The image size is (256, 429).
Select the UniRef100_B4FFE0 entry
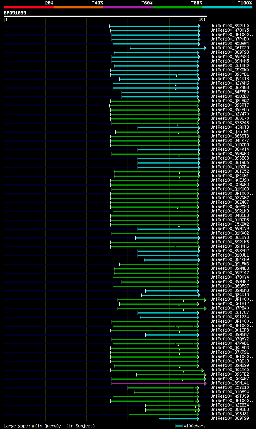[230, 92]
